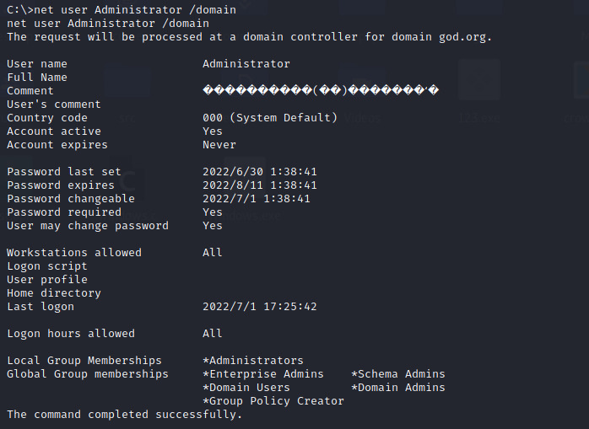The image size is (589, 429).
Task: Click the All value for Logon hours allowed
Action: 213,334
